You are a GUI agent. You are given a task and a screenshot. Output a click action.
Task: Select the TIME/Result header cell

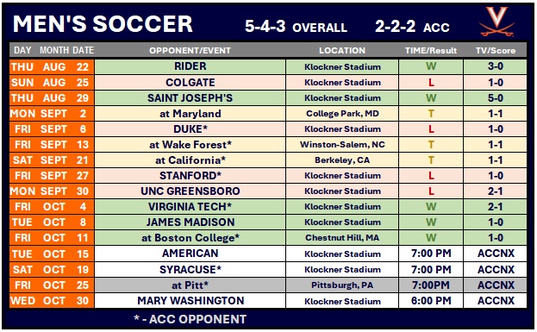click(x=431, y=50)
